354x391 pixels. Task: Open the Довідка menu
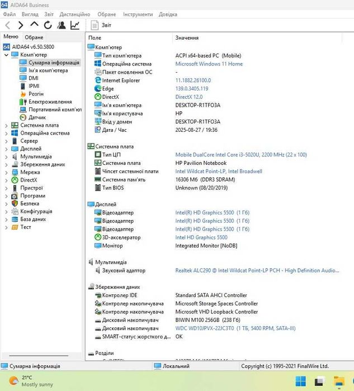point(168,14)
